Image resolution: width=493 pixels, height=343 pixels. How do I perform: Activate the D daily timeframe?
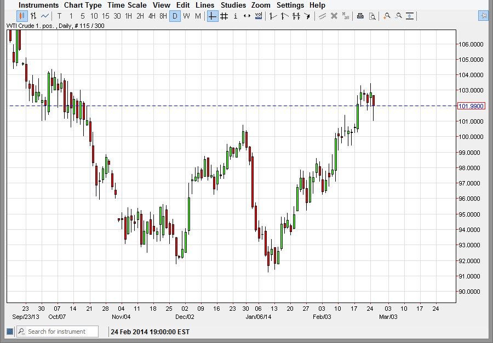(x=175, y=16)
